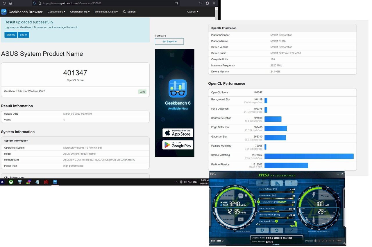Image resolution: width=372 pixels, height=247 pixels.
Task: Toggle the power and temp limit link
Action: pos(258,202)
